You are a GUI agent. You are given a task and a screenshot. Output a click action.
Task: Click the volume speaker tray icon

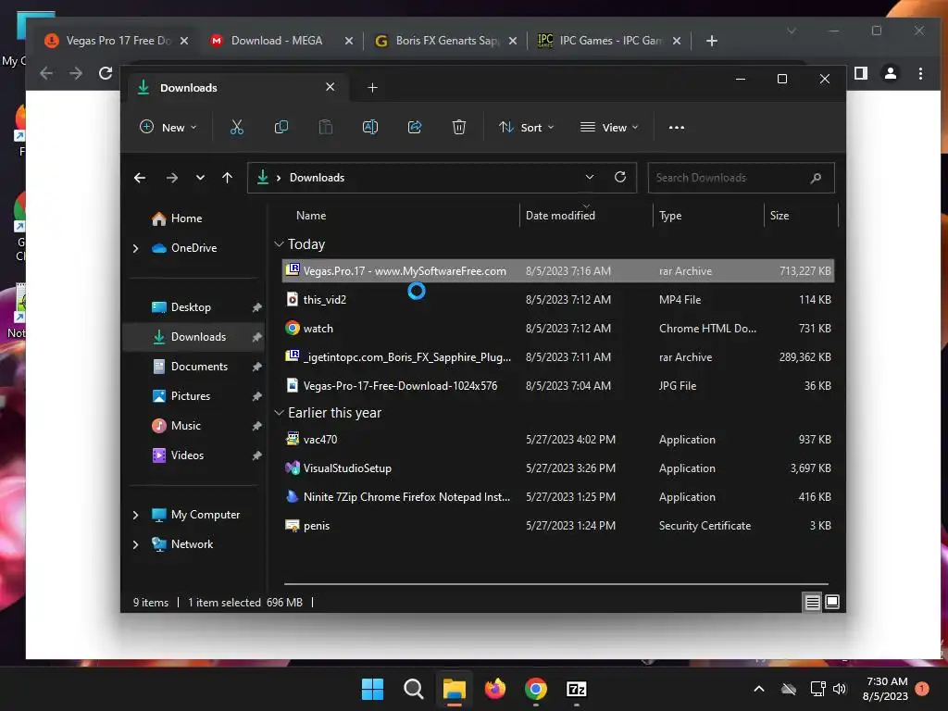coord(840,689)
